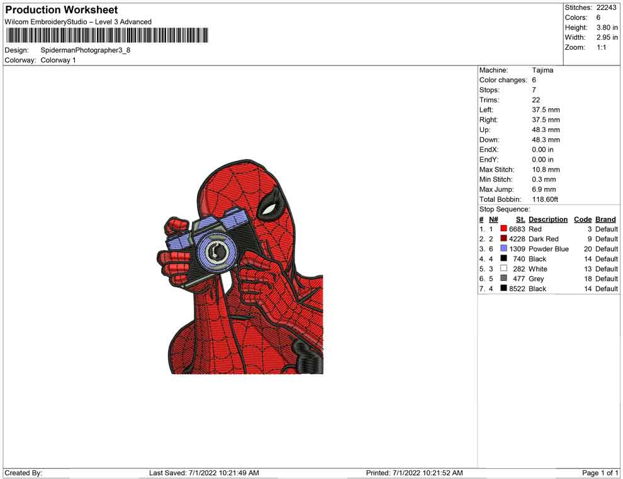The image size is (623, 479).
Task: Click the 'Powder Blue' description
Action: (x=549, y=249)
